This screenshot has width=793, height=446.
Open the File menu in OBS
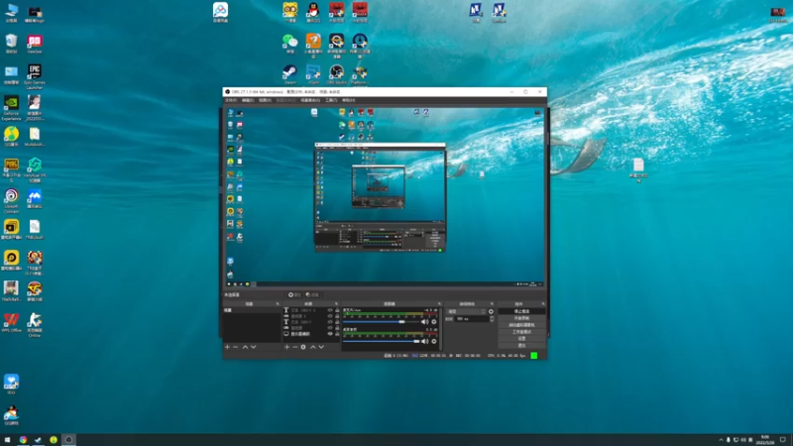[x=231, y=100]
